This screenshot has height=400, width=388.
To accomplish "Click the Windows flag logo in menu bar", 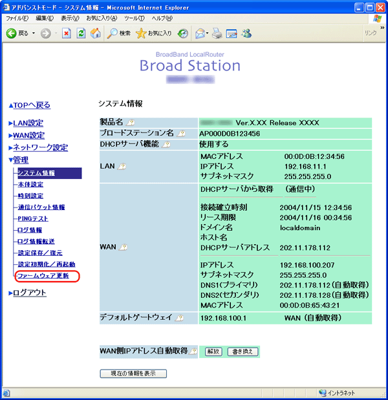I will click(x=377, y=18).
